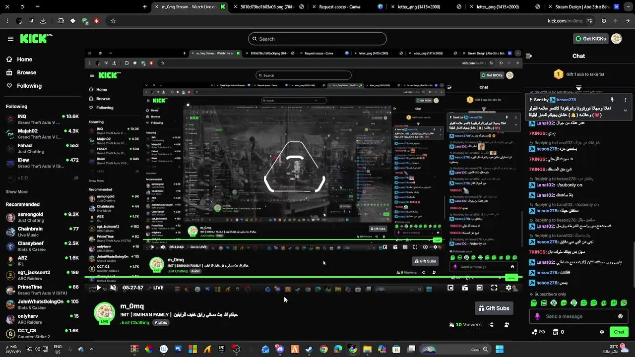This screenshot has width=635, height=357.
Task: Open Majah92 channel in Following list
Action: (42, 134)
